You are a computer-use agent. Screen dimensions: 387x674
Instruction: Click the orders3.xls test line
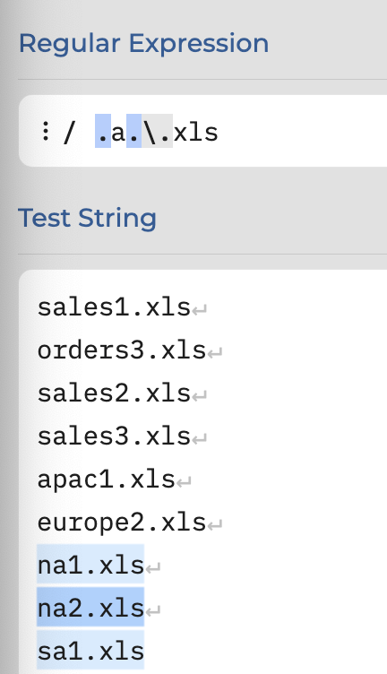click(x=122, y=350)
